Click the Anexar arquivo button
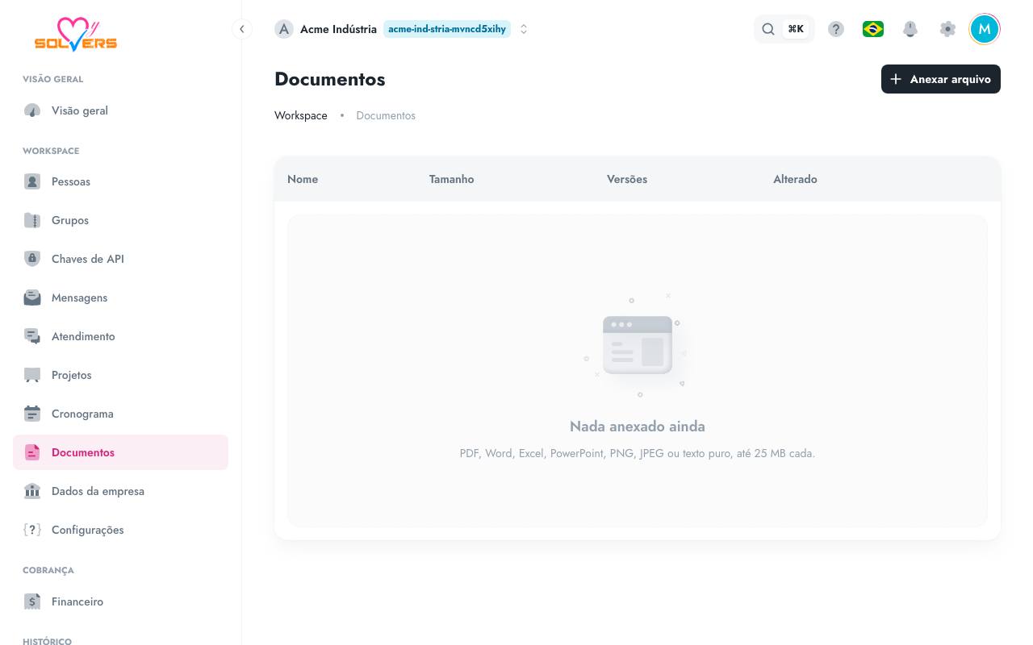Image resolution: width=1033 pixels, height=645 pixels. point(941,79)
